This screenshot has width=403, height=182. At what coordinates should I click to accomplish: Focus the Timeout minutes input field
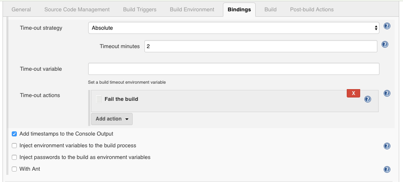coord(261,46)
